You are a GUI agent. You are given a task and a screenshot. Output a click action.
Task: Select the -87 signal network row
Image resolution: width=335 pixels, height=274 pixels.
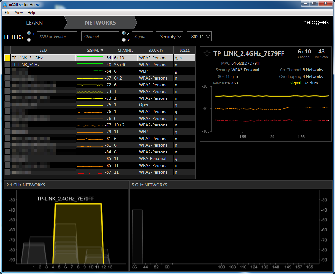[100, 172]
